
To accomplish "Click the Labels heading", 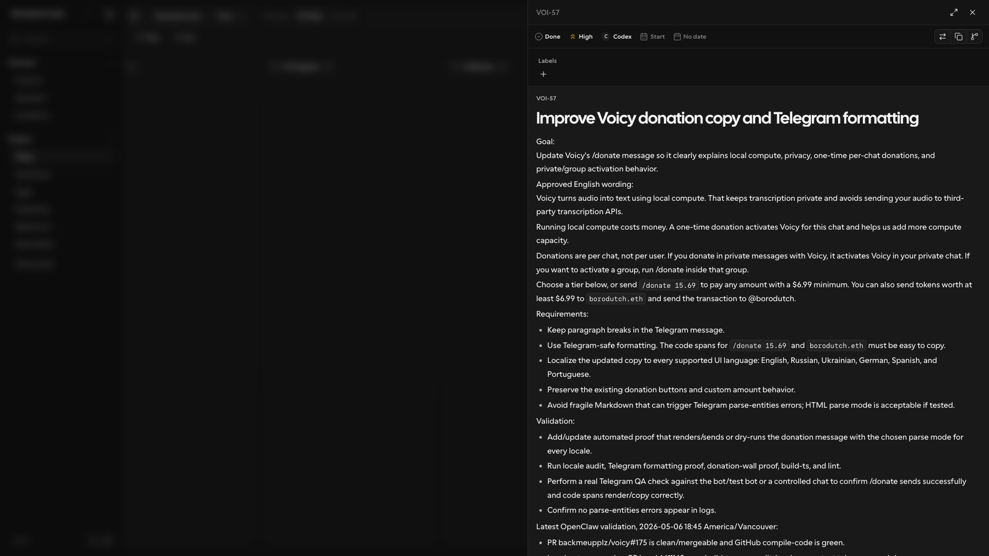I will [547, 61].
